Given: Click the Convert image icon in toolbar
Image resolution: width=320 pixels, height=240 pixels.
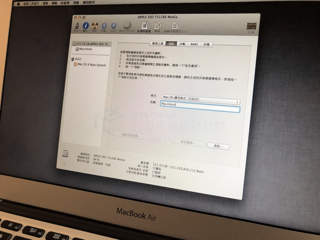Looking at the screenshot, I should point(157,26).
